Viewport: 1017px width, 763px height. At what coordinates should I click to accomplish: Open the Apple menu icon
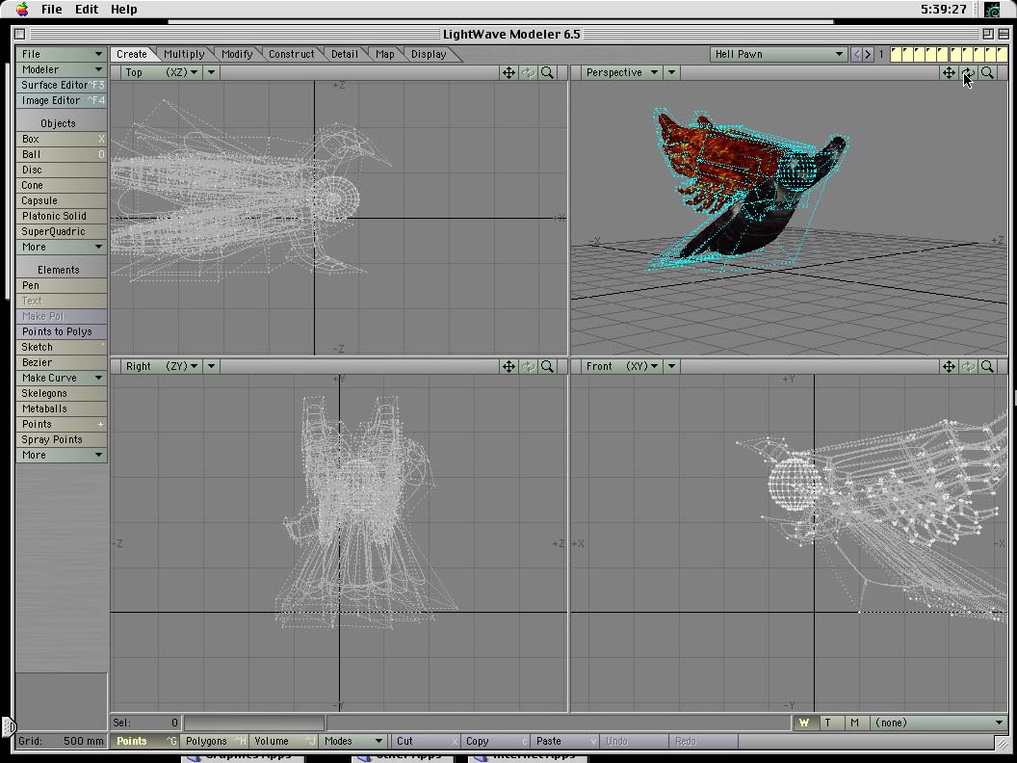point(21,10)
